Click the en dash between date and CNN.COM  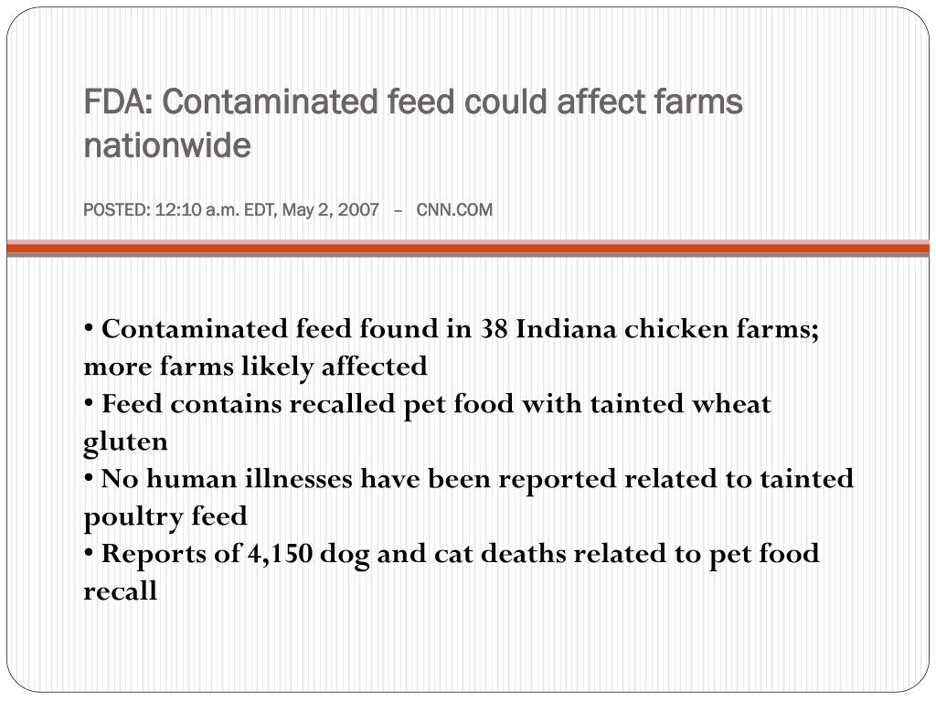[399, 211]
